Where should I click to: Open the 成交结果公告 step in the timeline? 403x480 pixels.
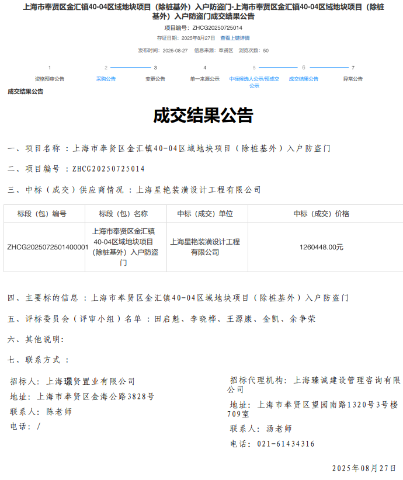[x=304, y=79]
